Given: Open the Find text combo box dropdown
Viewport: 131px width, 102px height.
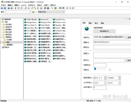Looking at the screenshot, I should (x=30, y=12).
